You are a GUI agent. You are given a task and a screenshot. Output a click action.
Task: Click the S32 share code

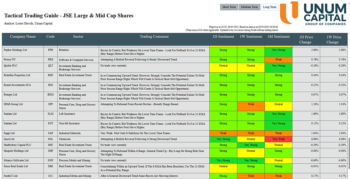tap(50, 176)
